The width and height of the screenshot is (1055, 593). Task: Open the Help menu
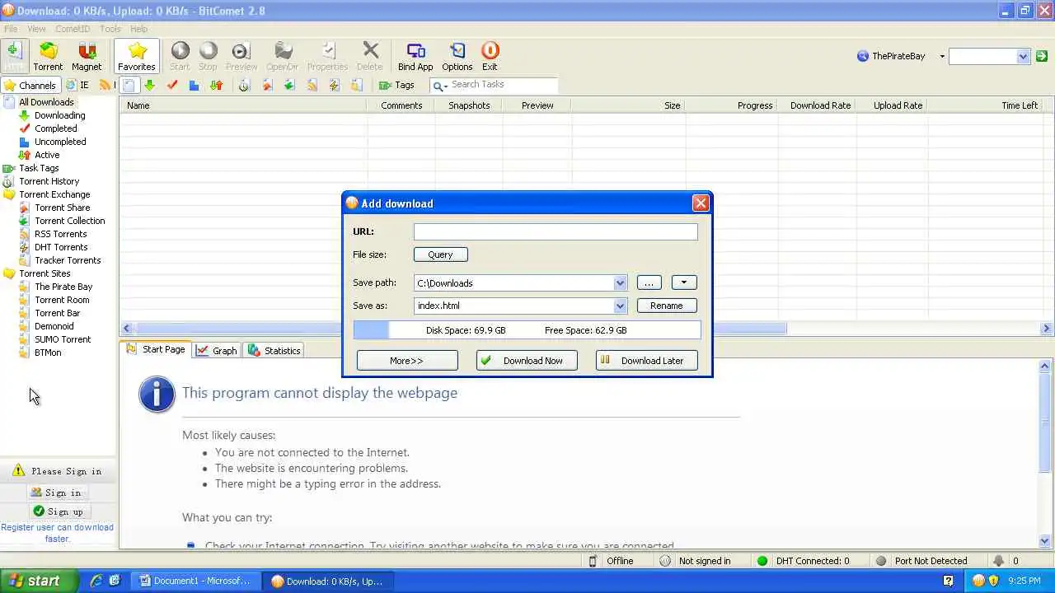pos(138,29)
